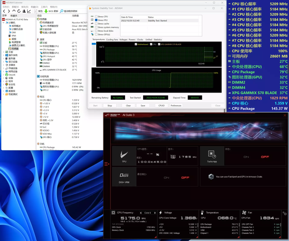Uncheck the Stress FPU checkbox
The image size is (289, 241).
pyautogui.click(x=96, y=20)
